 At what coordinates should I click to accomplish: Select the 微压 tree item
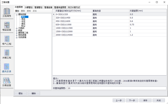(25, 17)
